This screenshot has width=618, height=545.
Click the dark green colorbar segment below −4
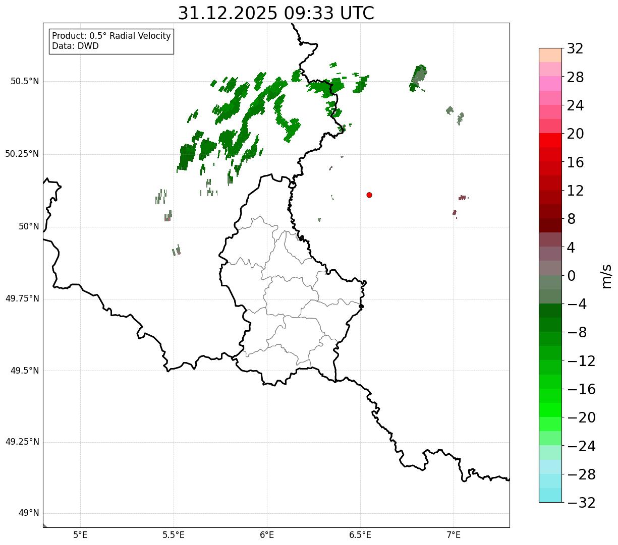pyautogui.click(x=550, y=311)
